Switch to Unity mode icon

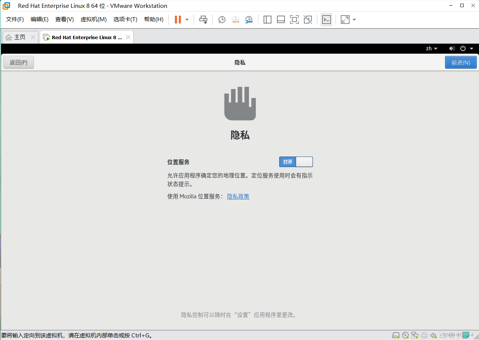click(308, 20)
